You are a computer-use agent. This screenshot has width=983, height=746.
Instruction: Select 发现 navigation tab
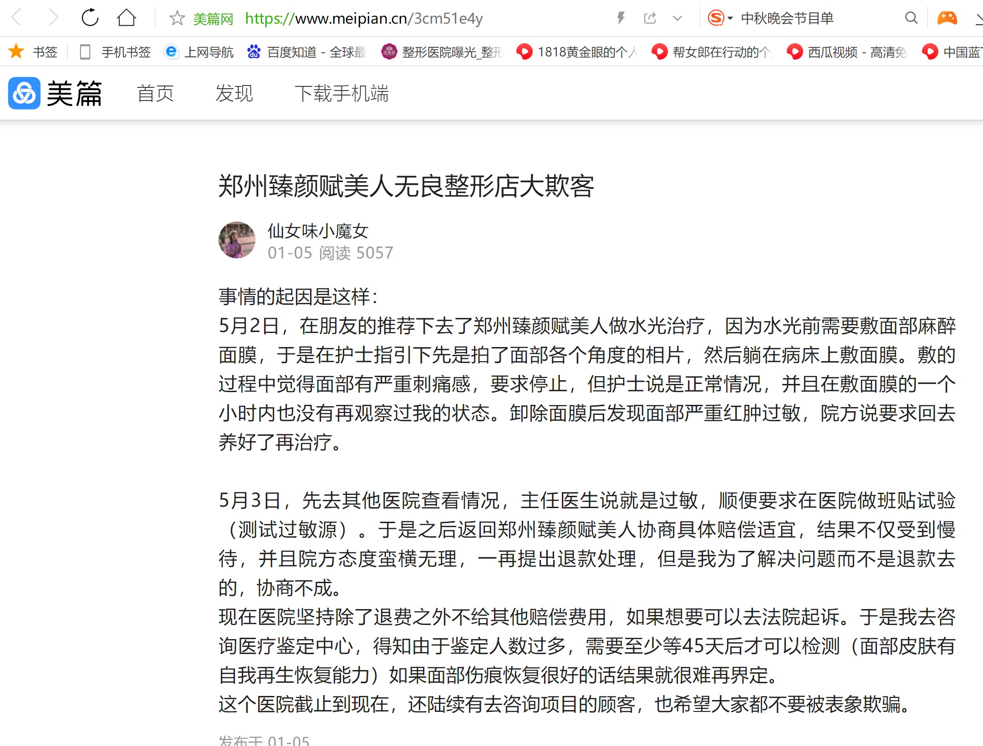[x=234, y=93]
